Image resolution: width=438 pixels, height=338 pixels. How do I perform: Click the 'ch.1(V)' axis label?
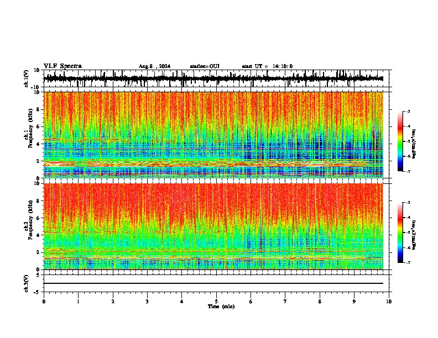point(27,78)
